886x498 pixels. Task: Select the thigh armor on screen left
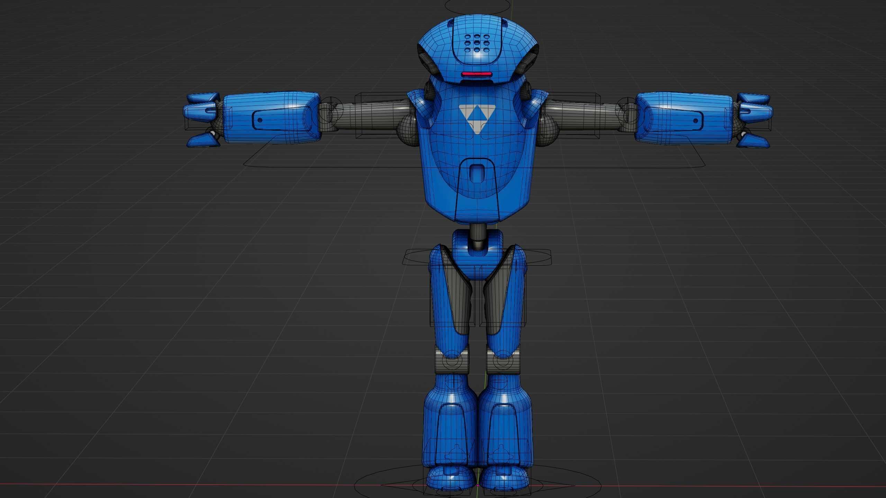(x=450, y=301)
